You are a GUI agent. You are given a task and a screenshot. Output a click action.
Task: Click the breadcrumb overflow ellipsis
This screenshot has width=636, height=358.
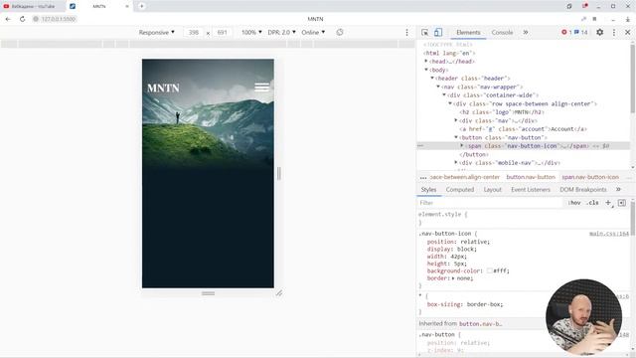(423, 177)
